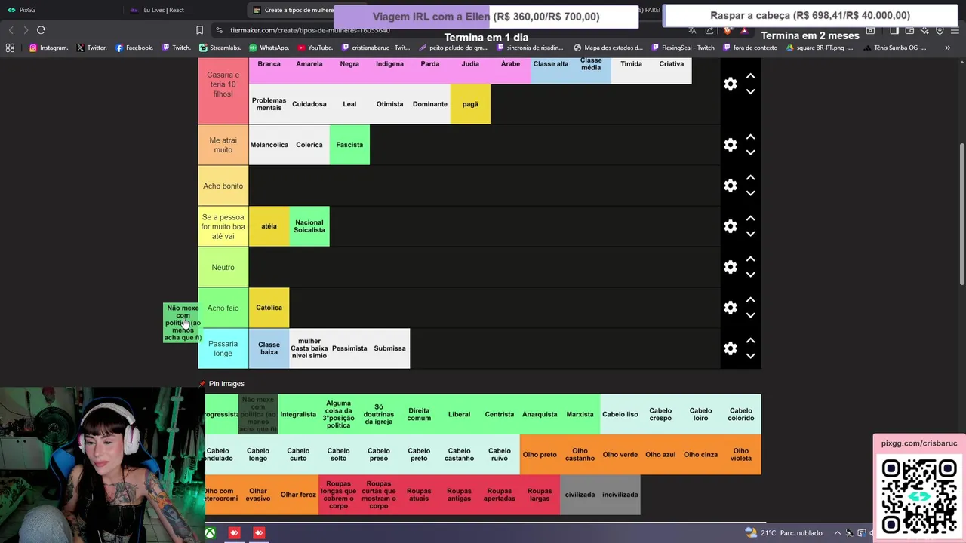Open the Streamlabs bookmark
966x543 pixels.
coord(220,48)
